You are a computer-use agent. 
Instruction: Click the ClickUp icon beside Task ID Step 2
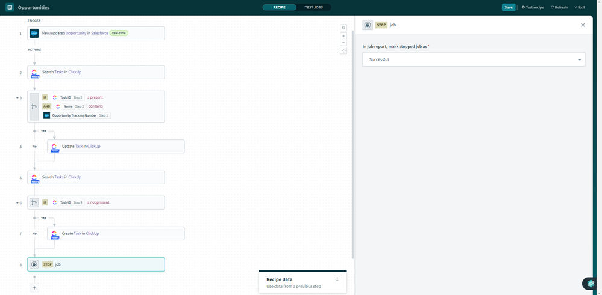pos(54,97)
